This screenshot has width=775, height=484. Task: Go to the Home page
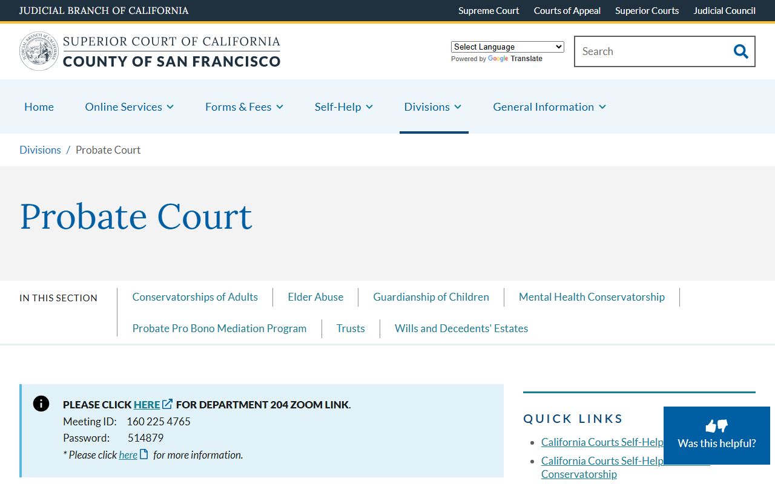(x=39, y=107)
